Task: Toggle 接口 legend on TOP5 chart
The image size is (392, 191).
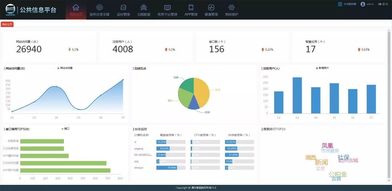Action: pyautogui.click(x=66, y=129)
